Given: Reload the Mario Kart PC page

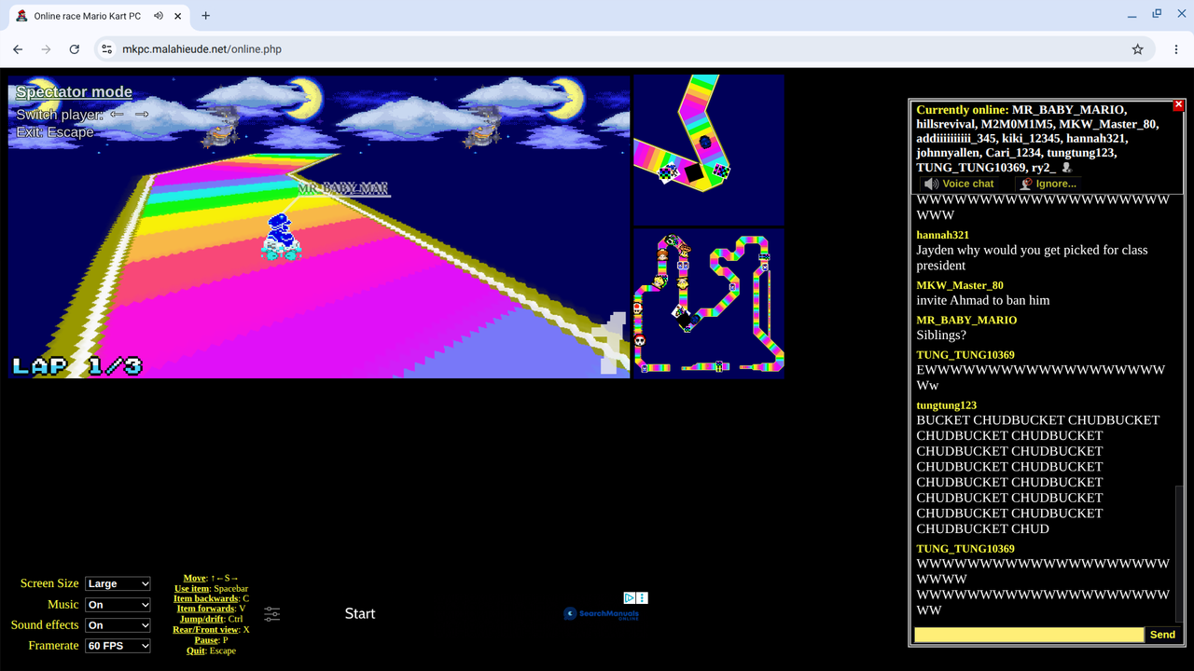Looking at the screenshot, I should point(75,49).
